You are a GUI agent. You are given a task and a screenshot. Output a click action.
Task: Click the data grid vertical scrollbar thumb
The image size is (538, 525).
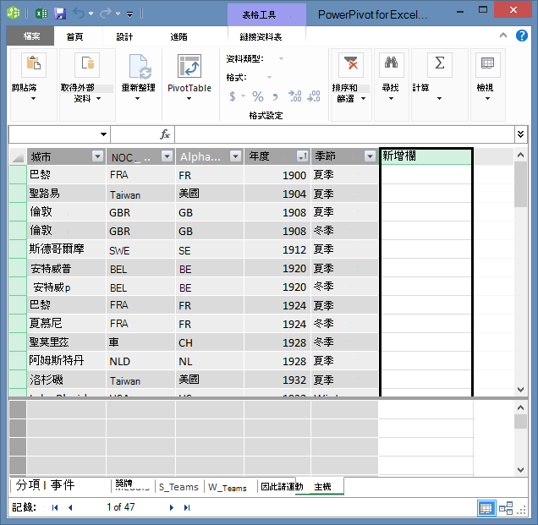(520, 184)
